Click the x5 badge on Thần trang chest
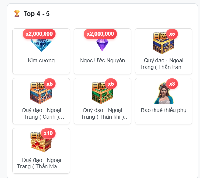The image size is (200, 178). [x=172, y=34]
